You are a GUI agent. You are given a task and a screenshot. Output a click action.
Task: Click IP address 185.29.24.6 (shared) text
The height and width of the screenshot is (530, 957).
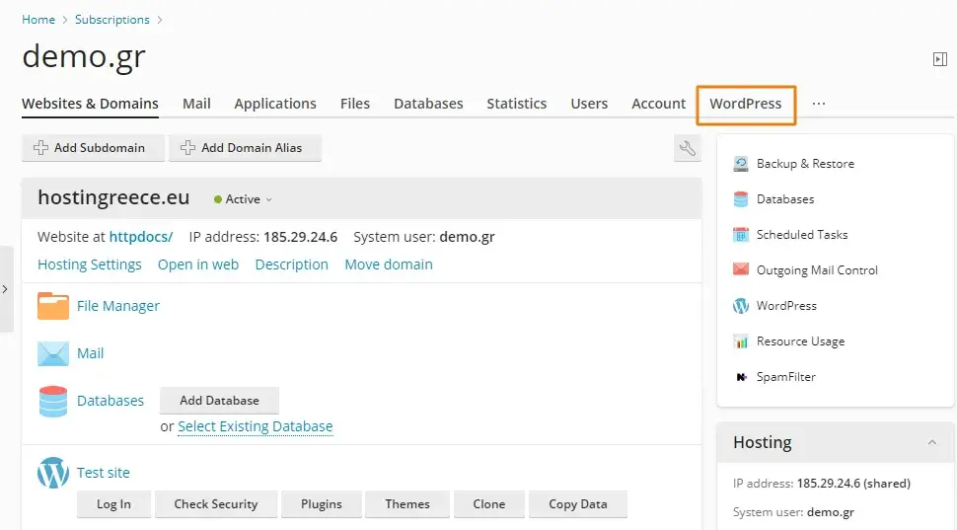[x=822, y=483]
